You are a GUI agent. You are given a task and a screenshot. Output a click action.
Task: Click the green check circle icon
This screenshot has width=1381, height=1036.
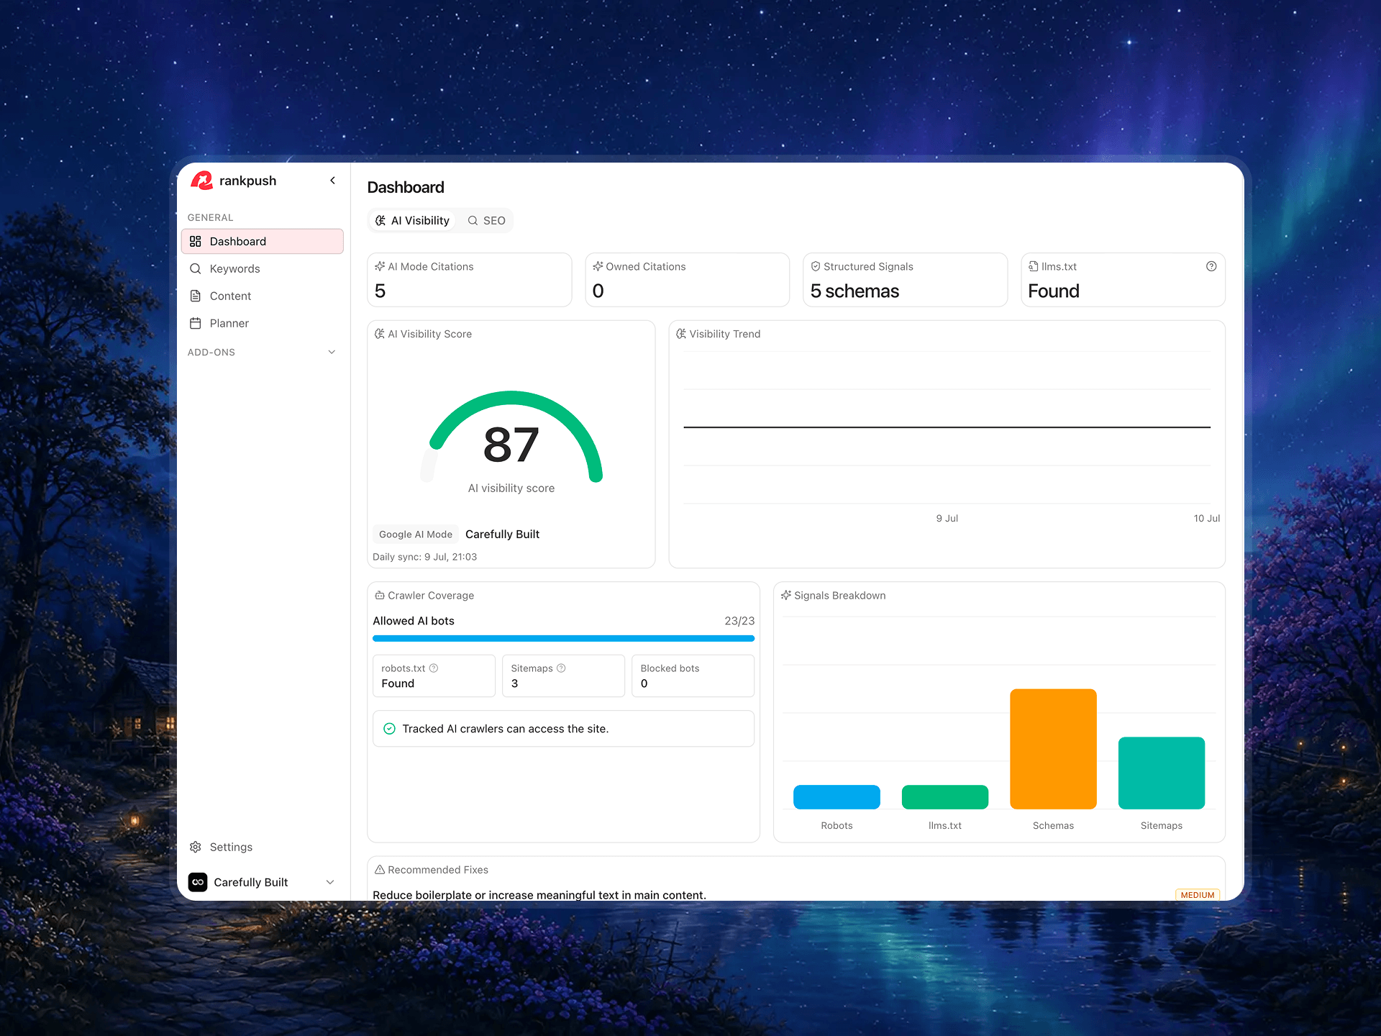pyautogui.click(x=389, y=729)
